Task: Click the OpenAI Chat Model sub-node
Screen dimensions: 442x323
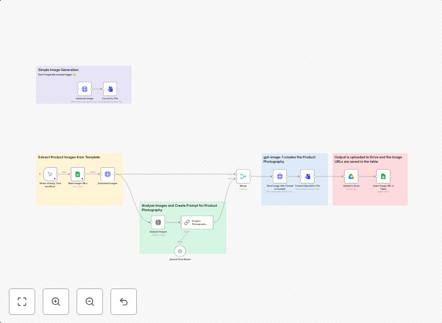Action: (x=180, y=251)
